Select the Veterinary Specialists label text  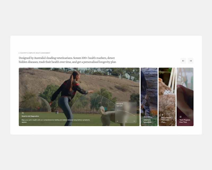coord(147,121)
